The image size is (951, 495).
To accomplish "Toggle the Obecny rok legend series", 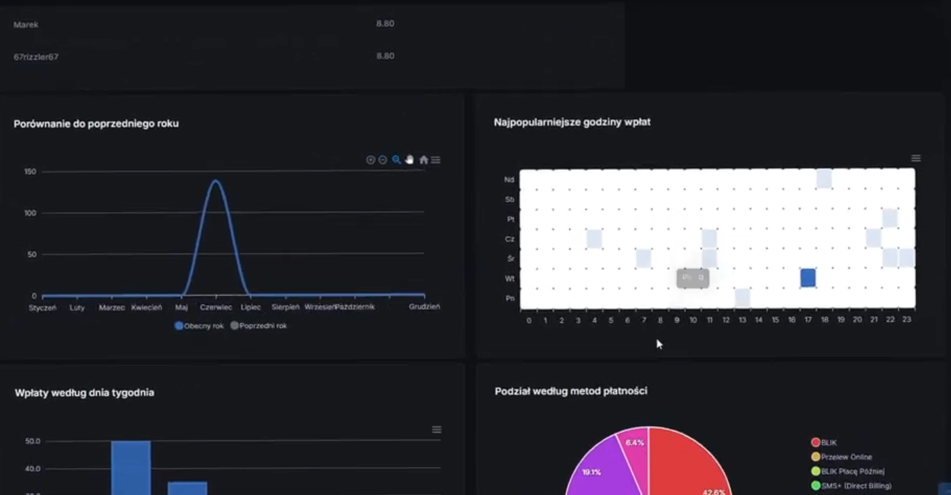I will click(200, 326).
